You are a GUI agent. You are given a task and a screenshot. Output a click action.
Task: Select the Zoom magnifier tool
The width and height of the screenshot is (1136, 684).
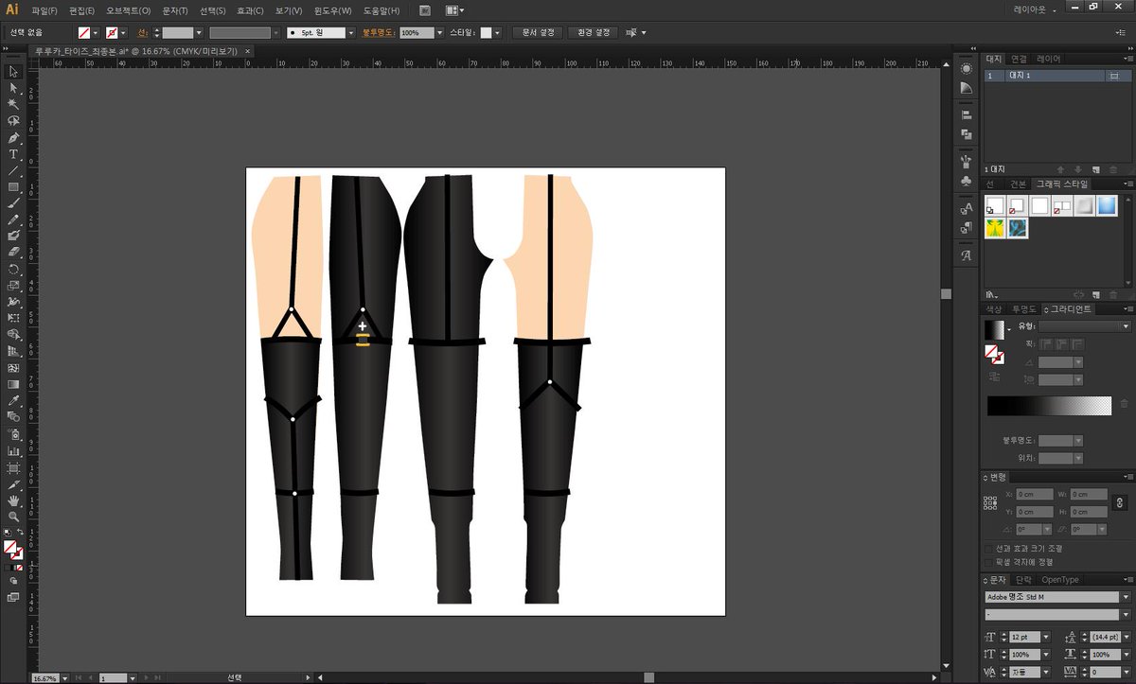(13, 517)
